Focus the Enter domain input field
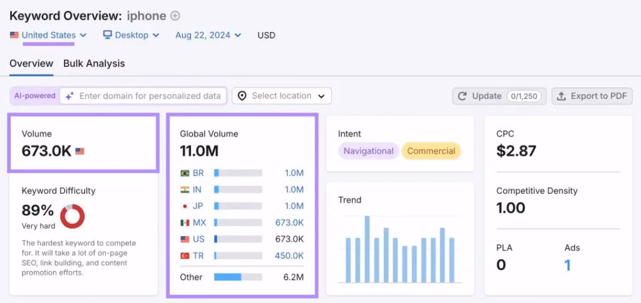The width and height of the screenshot is (641, 303). point(150,96)
